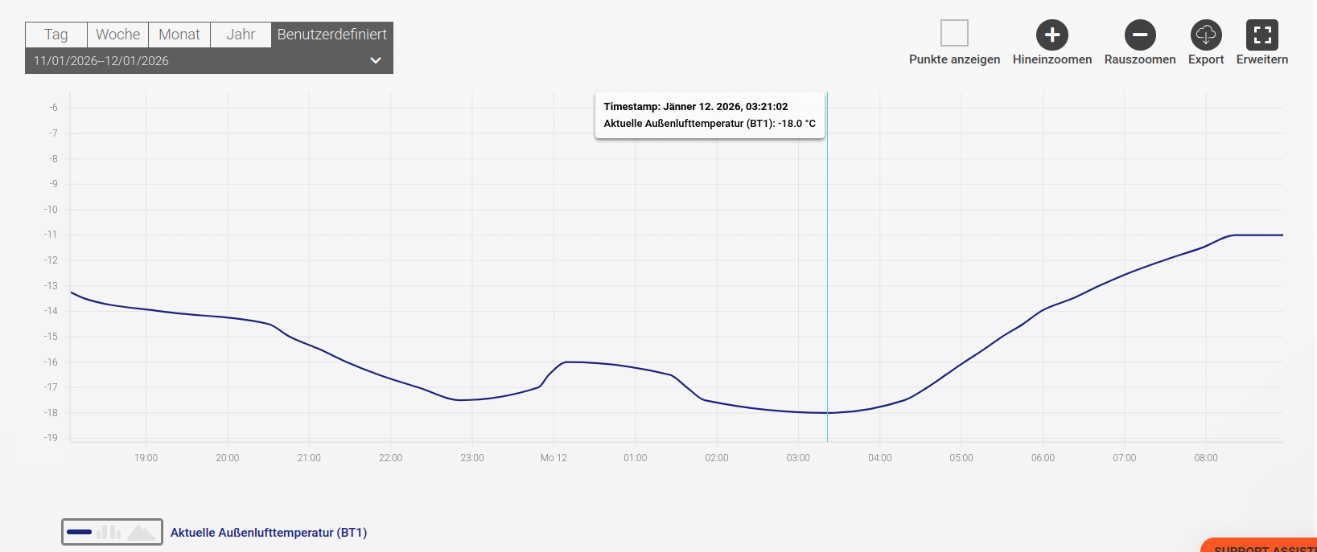
Task: Click the Mo 12 label on time axis
Action: point(554,458)
